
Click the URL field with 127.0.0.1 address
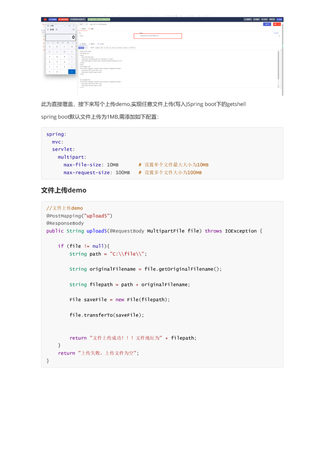point(175,24)
